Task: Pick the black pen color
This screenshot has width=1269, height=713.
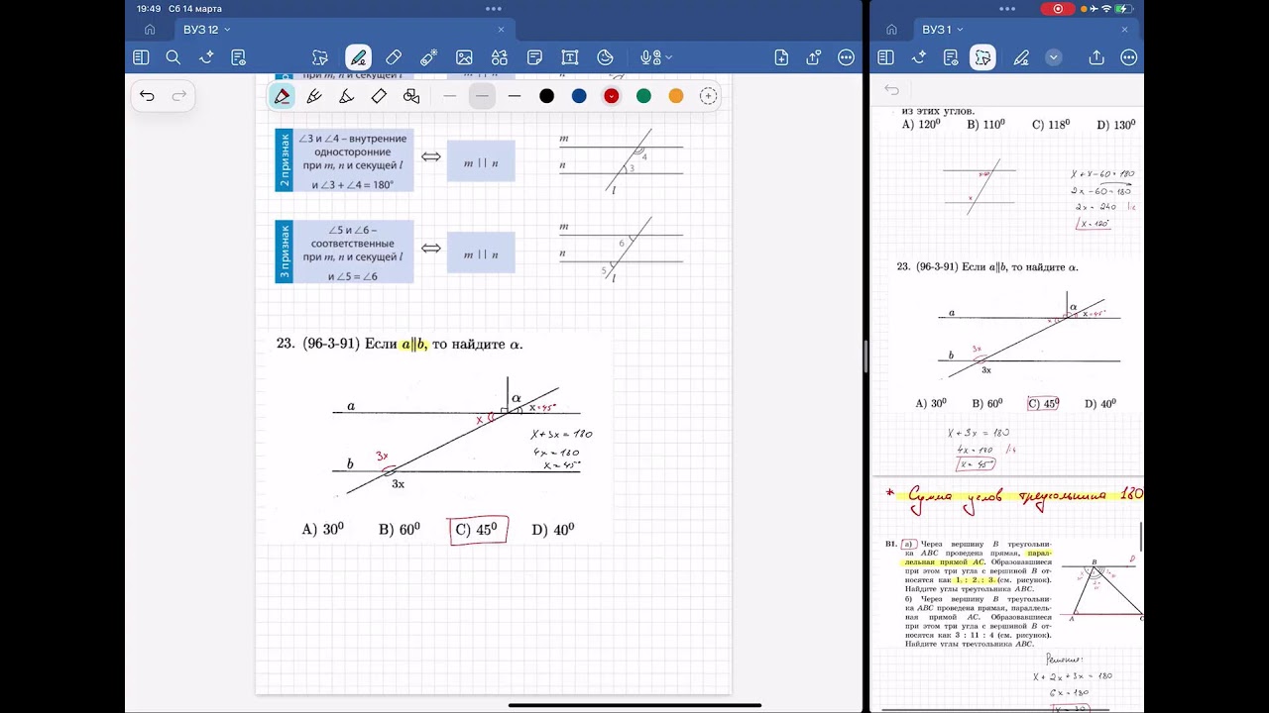Action: click(546, 96)
